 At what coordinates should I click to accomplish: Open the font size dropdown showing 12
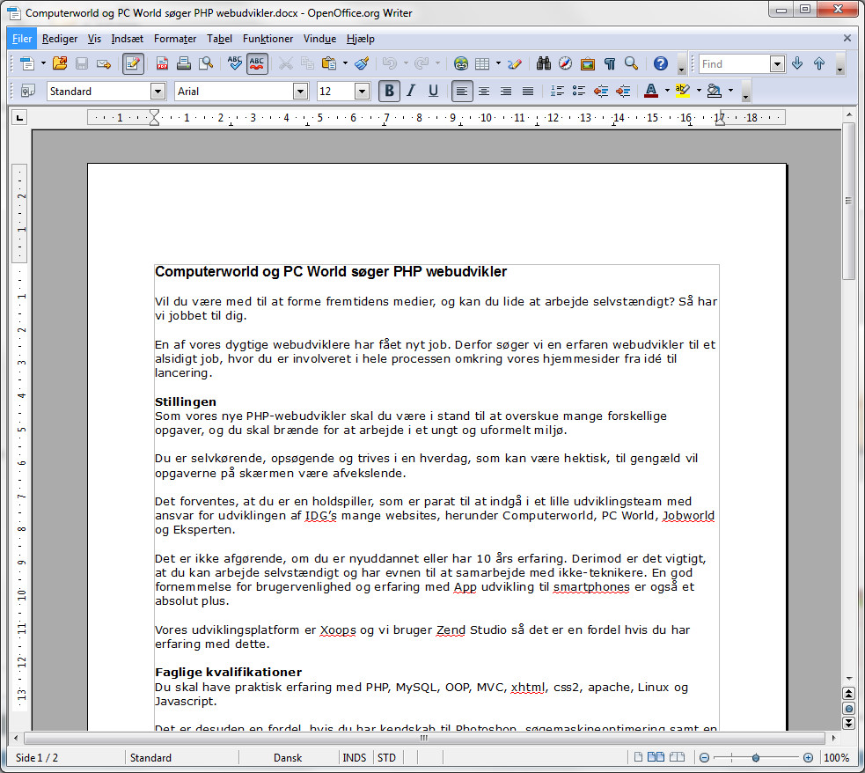pos(362,91)
